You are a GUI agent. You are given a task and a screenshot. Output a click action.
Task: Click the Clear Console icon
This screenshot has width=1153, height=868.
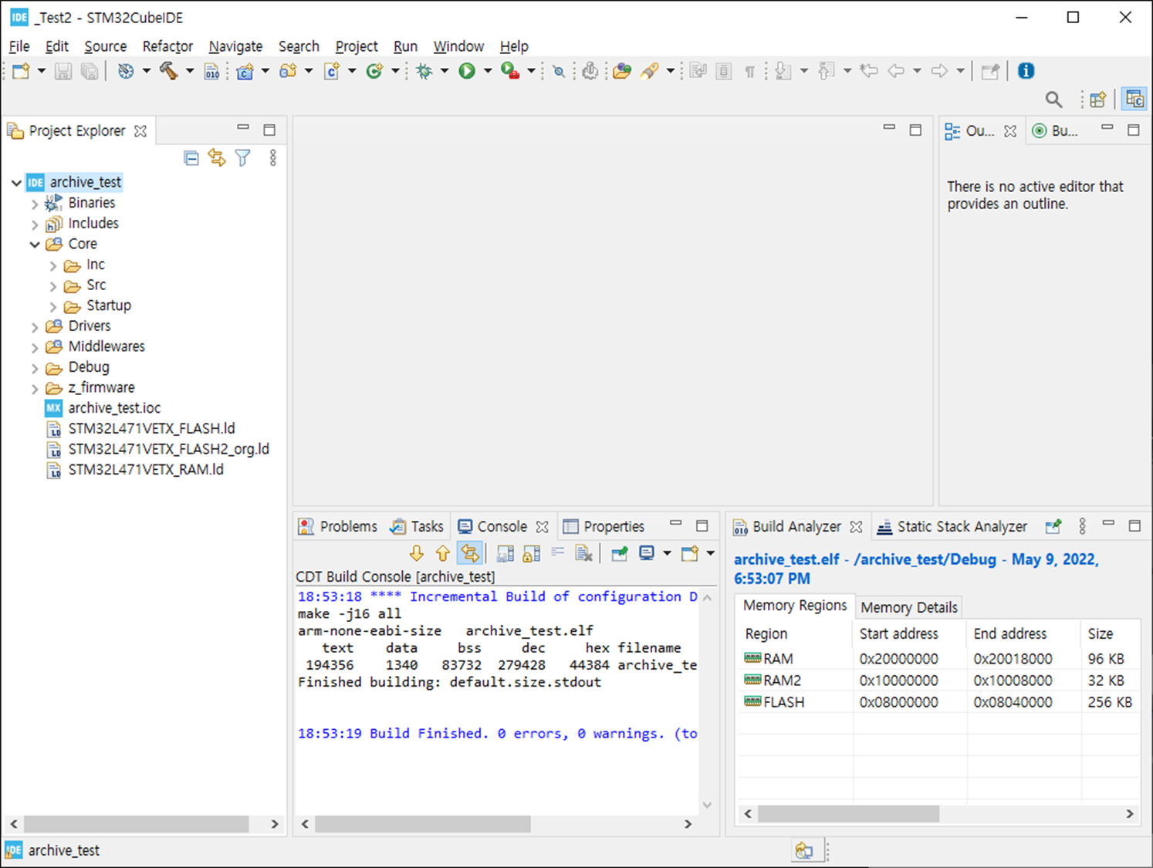pyautogui.click(x=584, y=553)
